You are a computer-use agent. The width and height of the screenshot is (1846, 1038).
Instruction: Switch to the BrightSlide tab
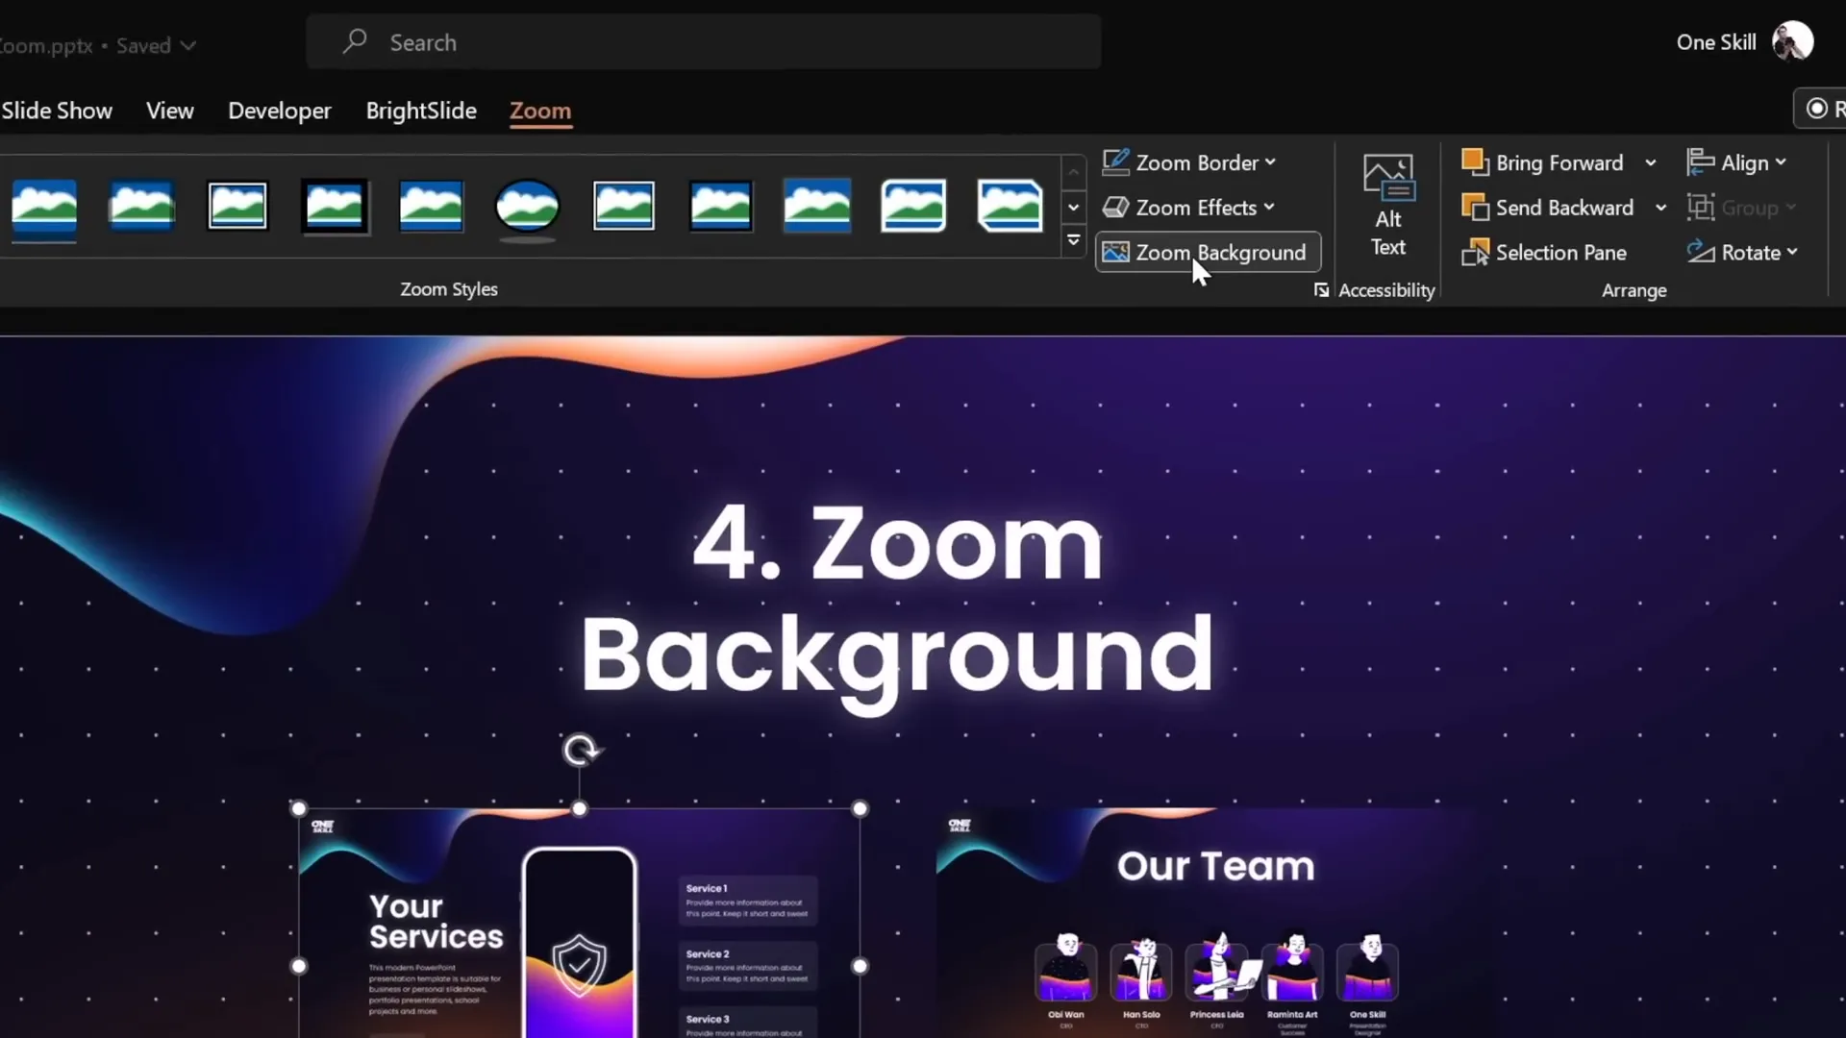click(420, 111)
